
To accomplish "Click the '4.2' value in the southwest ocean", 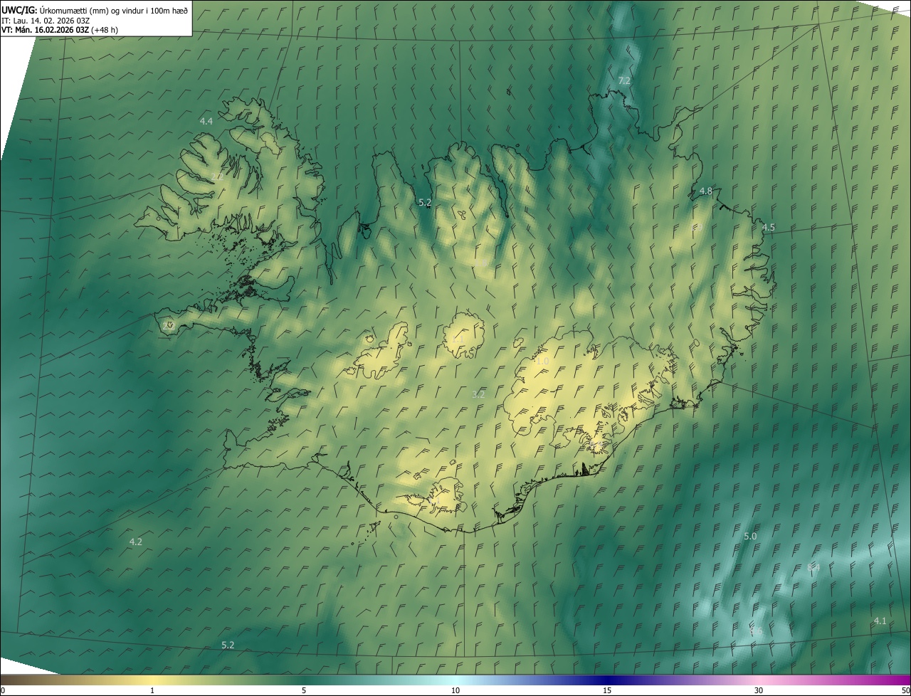I will pyautogui.click(x=136, y=542).
